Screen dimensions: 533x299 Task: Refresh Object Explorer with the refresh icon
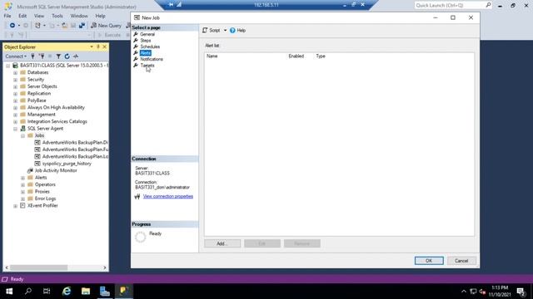67,56
